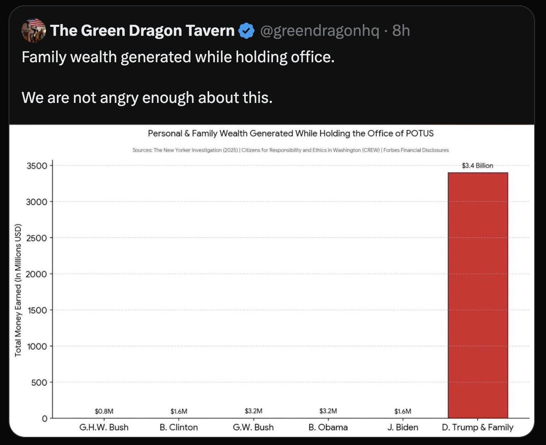
Task: Open the 8h timestamp link
Action: (401, 31)
